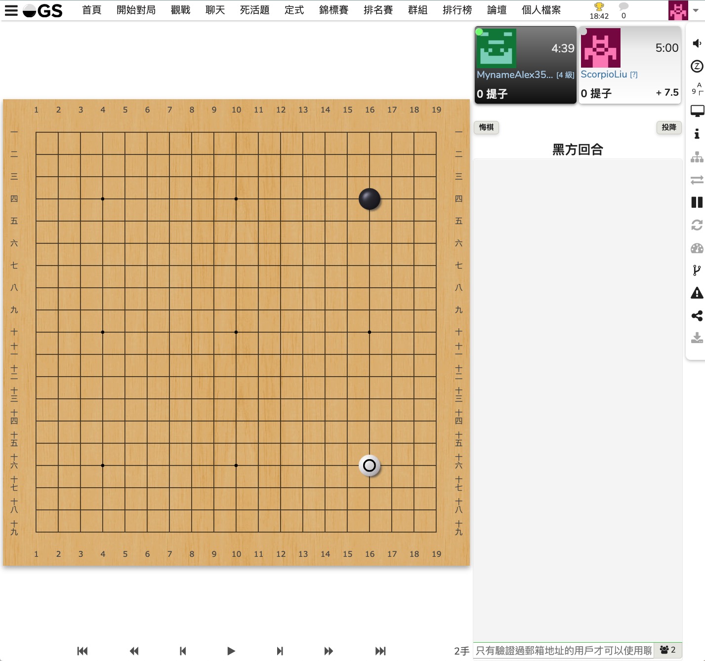This screenshot has width=705, height=661.
Task: Click the pink avatar of the white player
Action: point(600,48)
